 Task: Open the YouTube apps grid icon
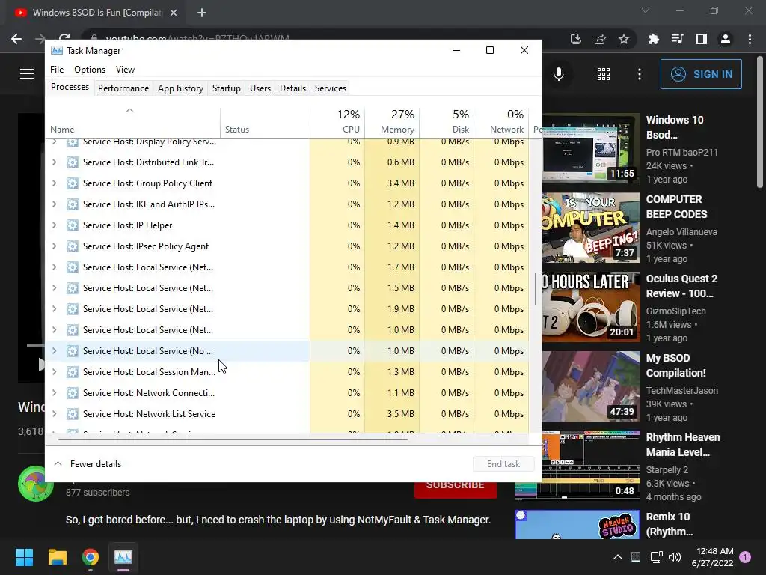(x=604, y=74)
